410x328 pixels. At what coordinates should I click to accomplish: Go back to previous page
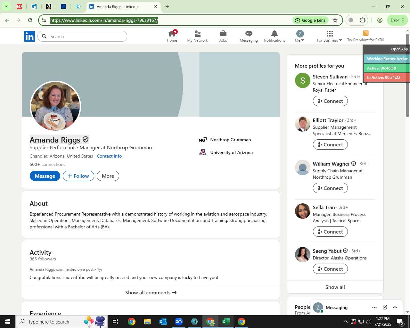pos(7,20)
